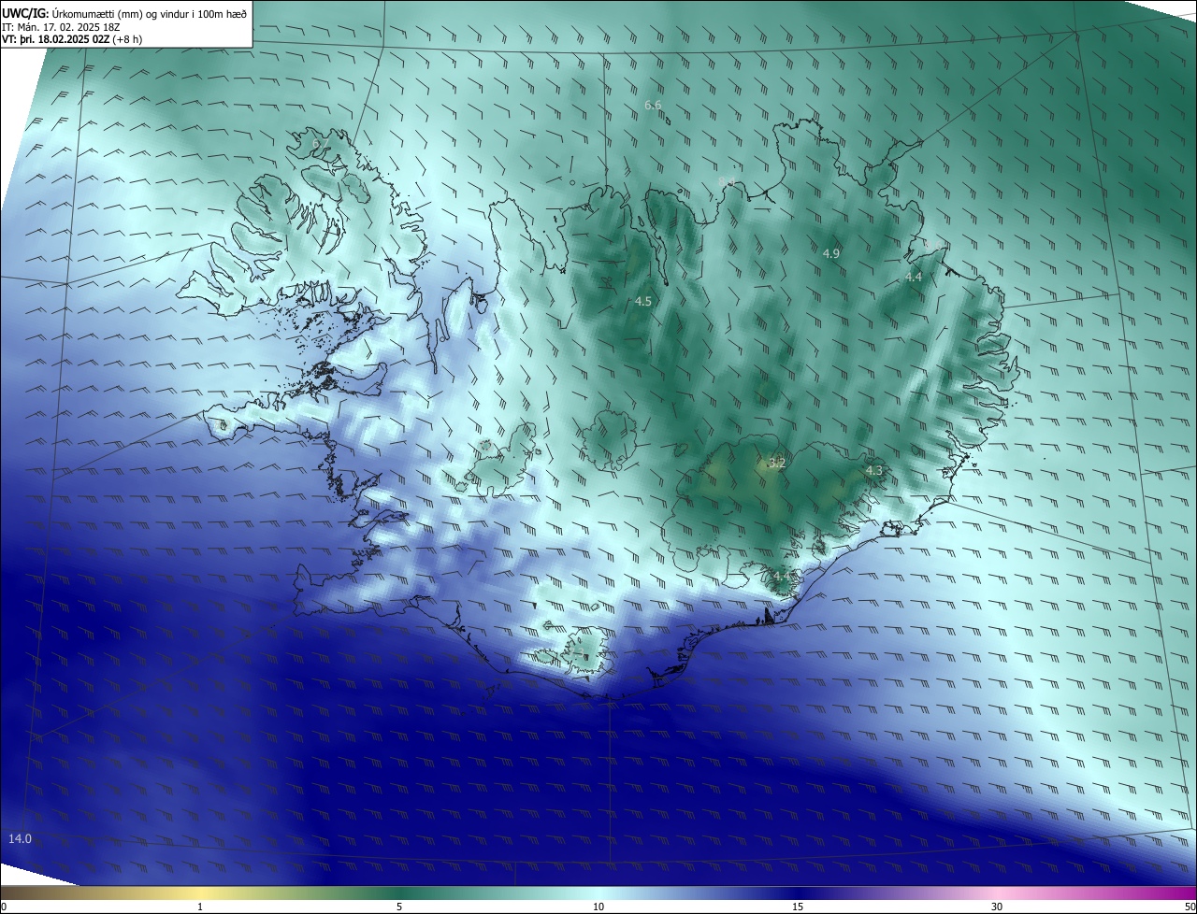Viewport: 1197px width, 914px height.
Task: Click the faint 8.4 value label
Action: [728, 181]
